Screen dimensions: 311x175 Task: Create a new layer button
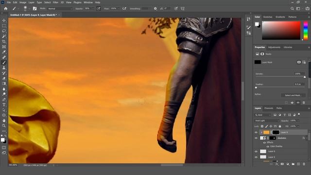pyautogui.click(x=298, y=164)
